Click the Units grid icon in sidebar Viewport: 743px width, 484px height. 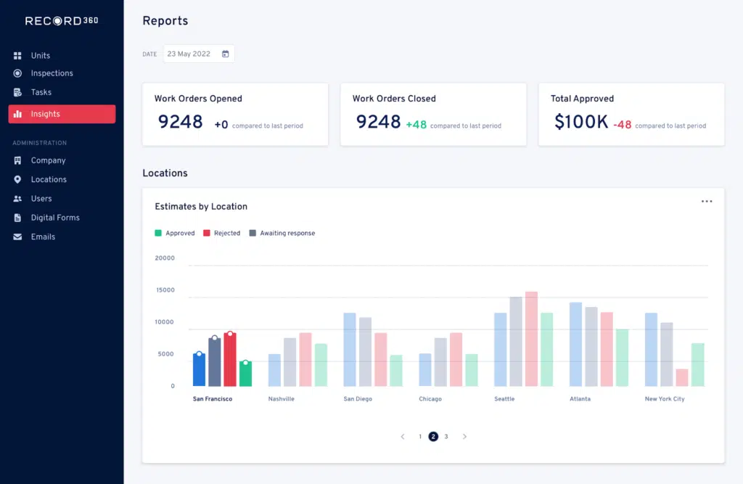(x=17, y=56)
